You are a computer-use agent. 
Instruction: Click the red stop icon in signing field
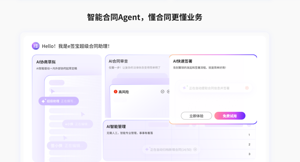tap(247, 88)
